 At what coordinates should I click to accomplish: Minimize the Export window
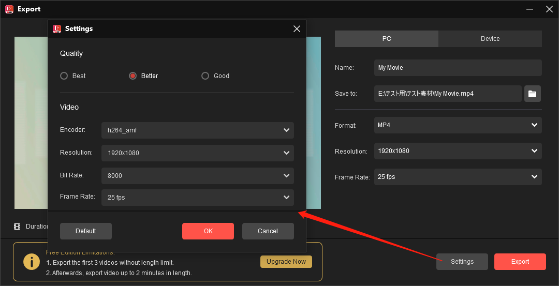point(531,9)
